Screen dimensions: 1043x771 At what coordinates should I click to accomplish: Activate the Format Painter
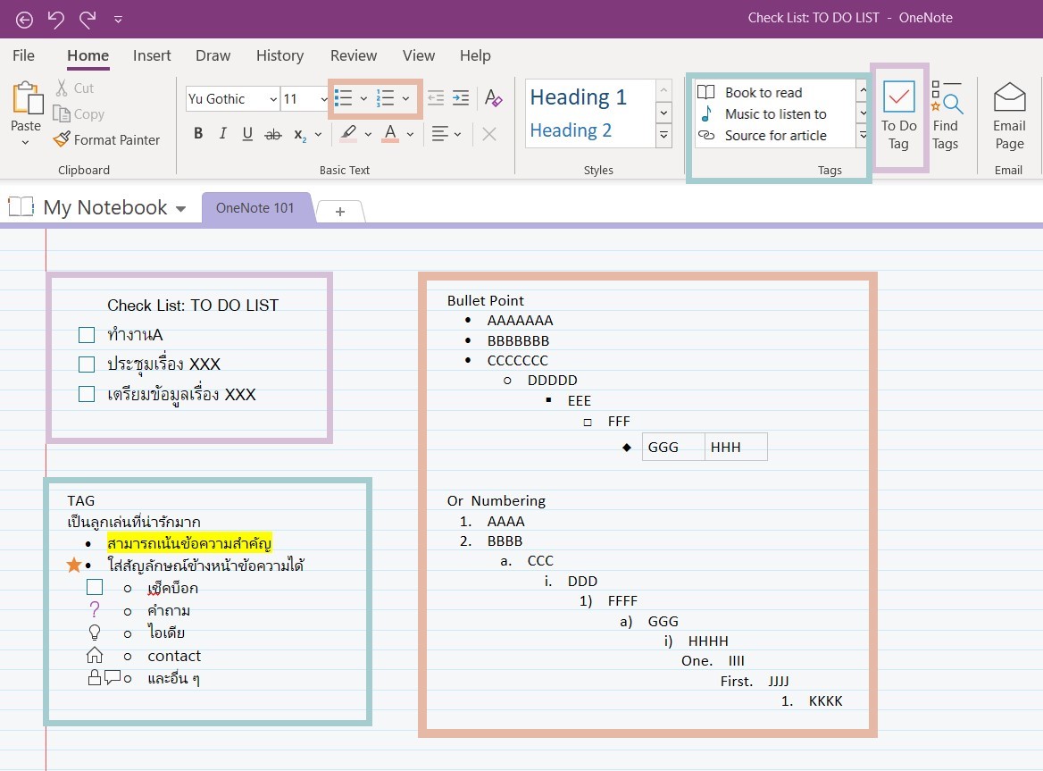(106, 139)
